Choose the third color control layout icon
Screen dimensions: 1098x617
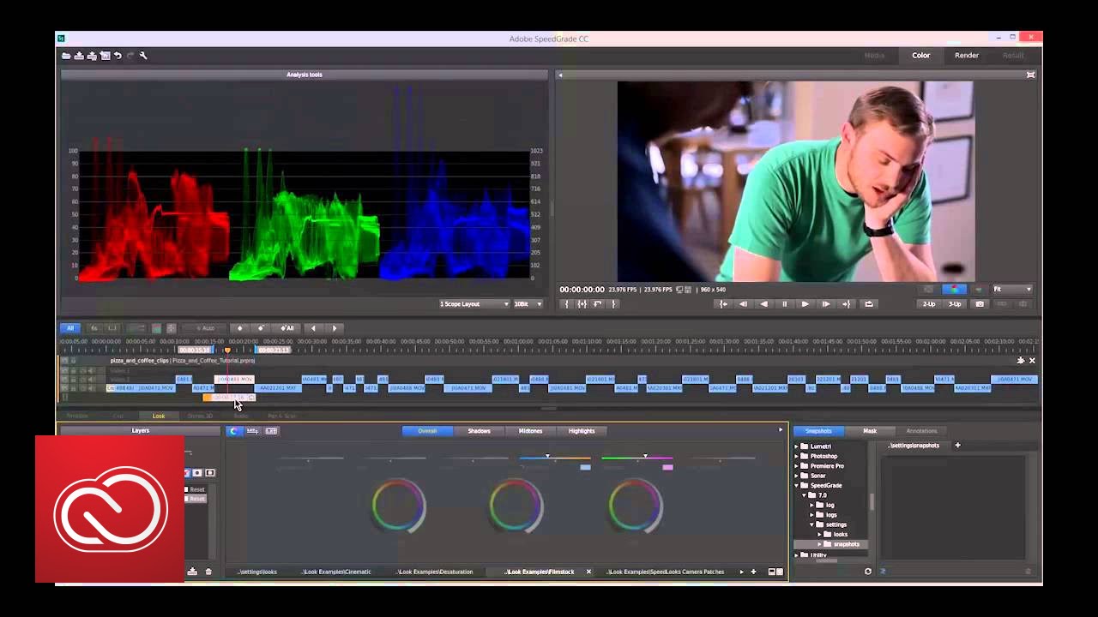pos(272,431)
